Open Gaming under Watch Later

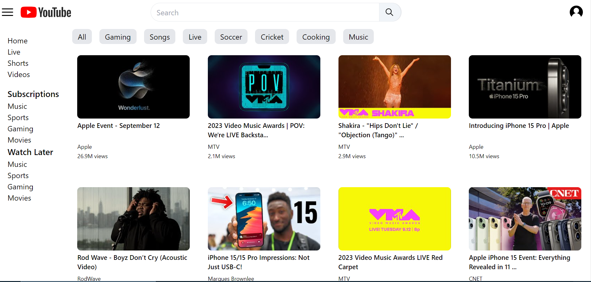(x=20, y=187)
